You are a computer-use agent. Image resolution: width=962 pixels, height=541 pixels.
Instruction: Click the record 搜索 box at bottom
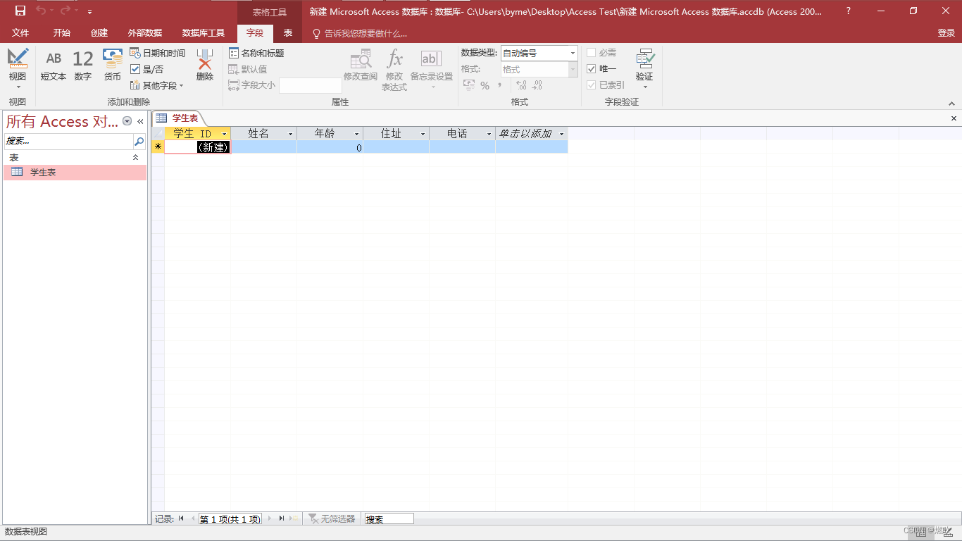[389, 519]
